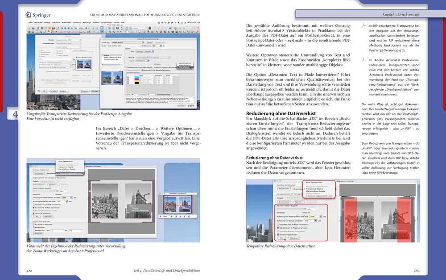The image size is (446, 280).
Task: Click the previous-page arrow in 'Schwenken und zoomen'
Action: point(180,217)
